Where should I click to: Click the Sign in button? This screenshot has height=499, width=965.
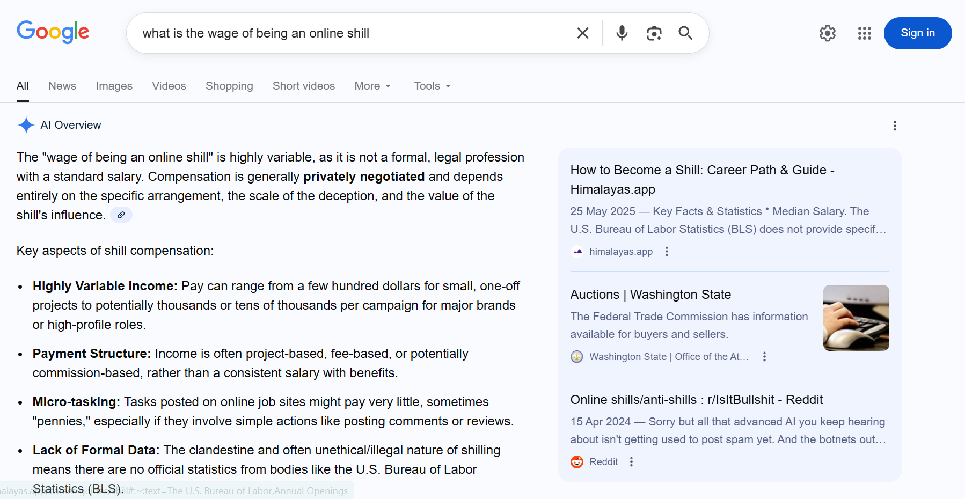click(x=918, y=33)
